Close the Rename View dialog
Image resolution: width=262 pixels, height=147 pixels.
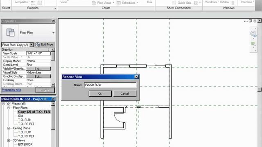[x=136, y=77]
